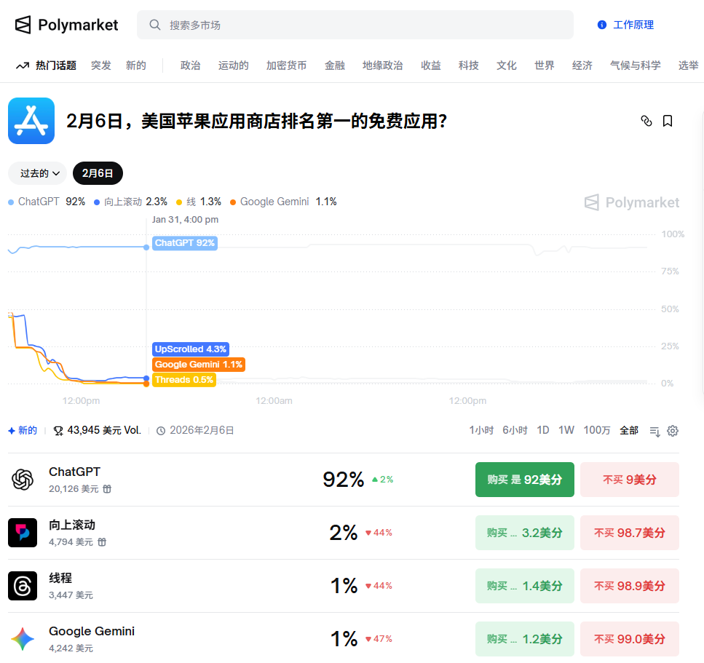
Task: Bookmark this market with bookmark icon
Action: tap(668, 121)
